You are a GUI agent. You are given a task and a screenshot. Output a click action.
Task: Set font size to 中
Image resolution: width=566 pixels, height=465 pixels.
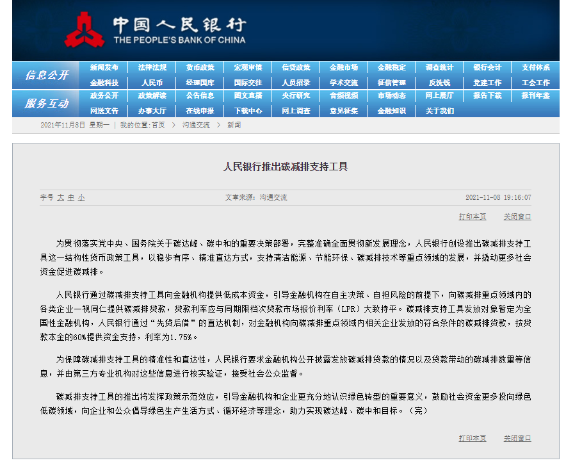pos(71,197)
